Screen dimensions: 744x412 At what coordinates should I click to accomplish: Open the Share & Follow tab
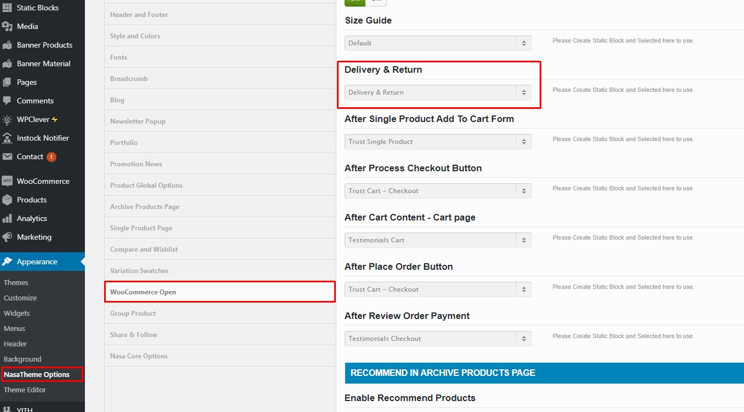click(x=220, y=335)
